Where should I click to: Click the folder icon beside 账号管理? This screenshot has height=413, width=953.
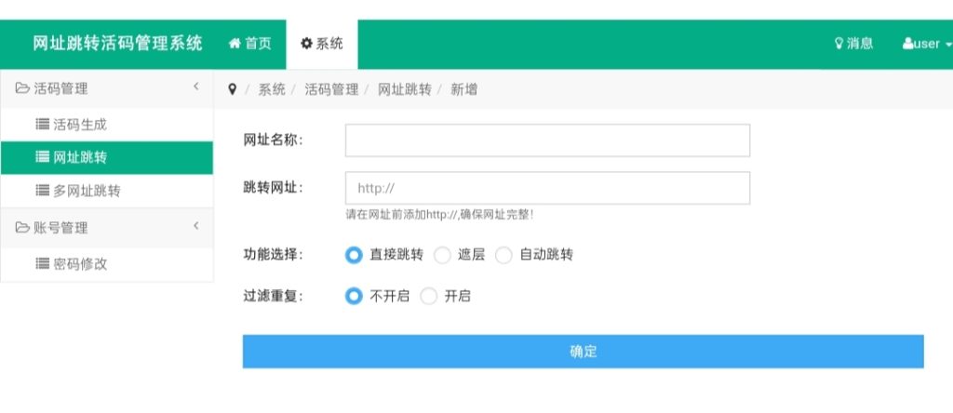(x=23, y=228)
